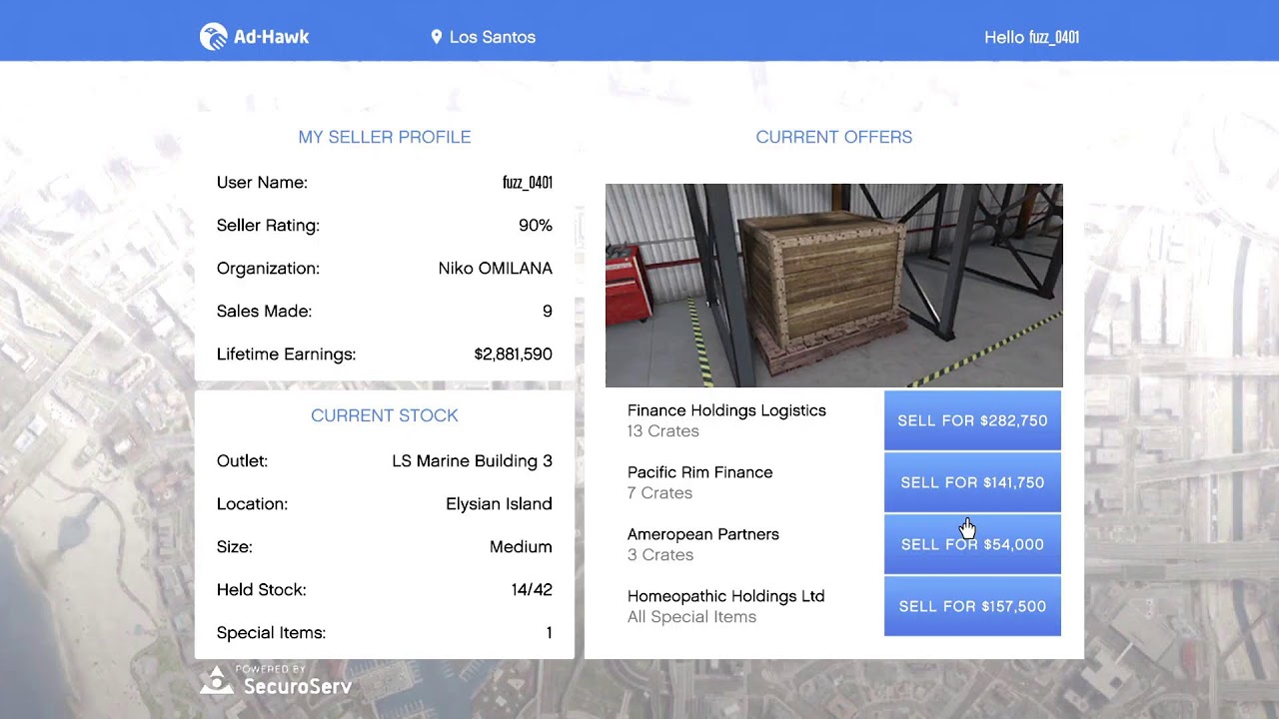Click the Organization value Niko OMILANA

pyautogui.click(x=496, y=269)
